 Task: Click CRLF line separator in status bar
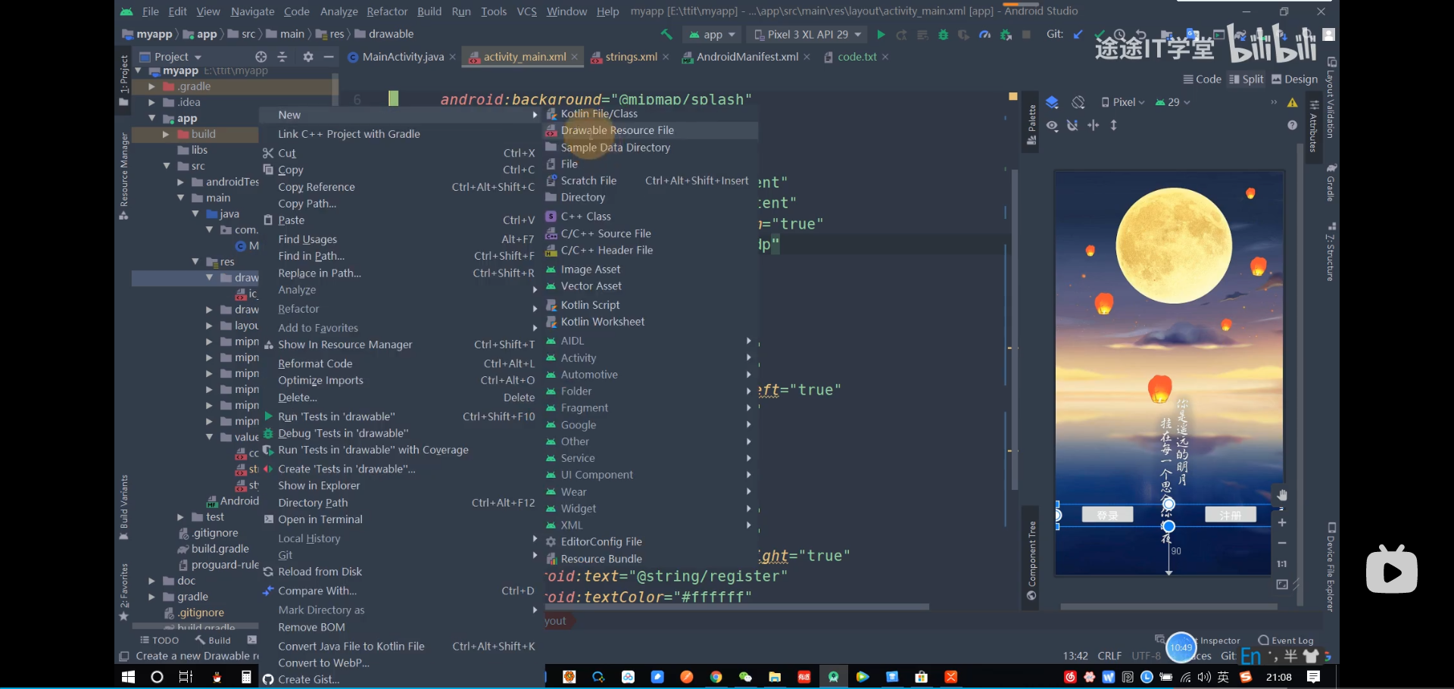[1109, 656]
